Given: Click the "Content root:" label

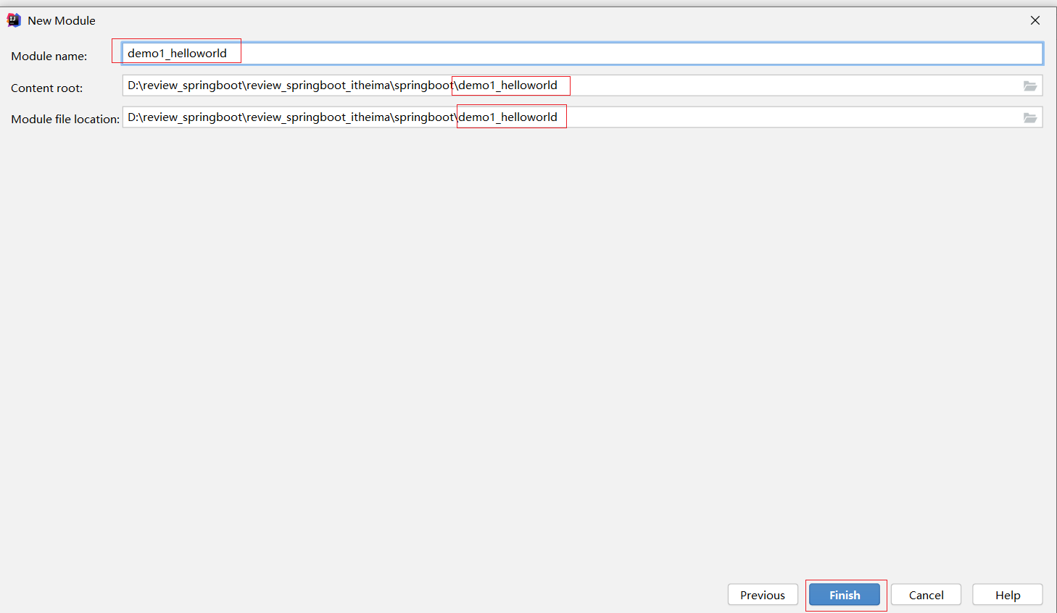Looking at the screenshot, I should pos(46,88).
